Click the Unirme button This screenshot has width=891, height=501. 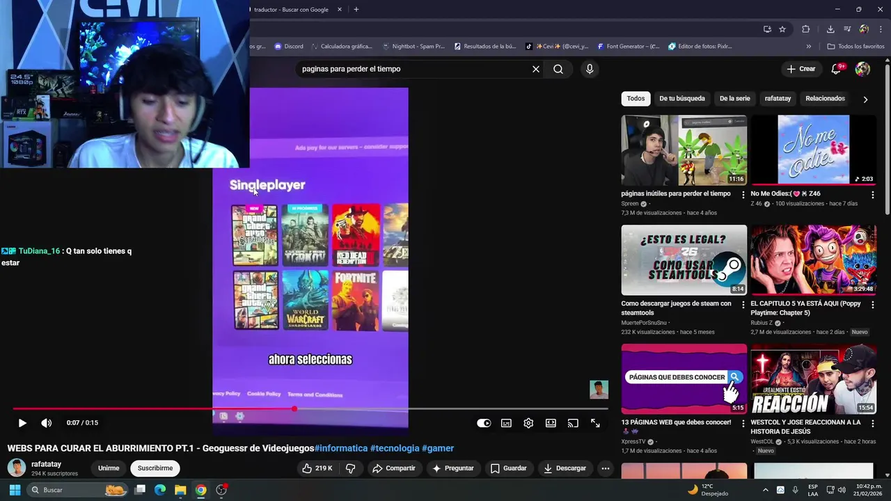(x=109, y=468)
